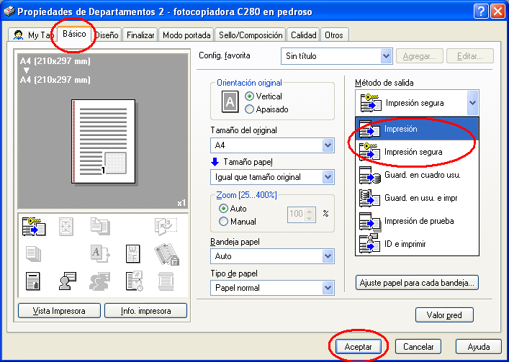Open the Tamaño papel dropdown

point(328,177)
